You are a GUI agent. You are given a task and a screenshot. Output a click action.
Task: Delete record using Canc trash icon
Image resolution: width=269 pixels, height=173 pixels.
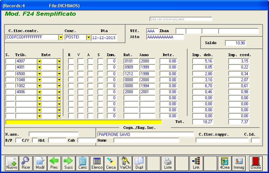83,163
